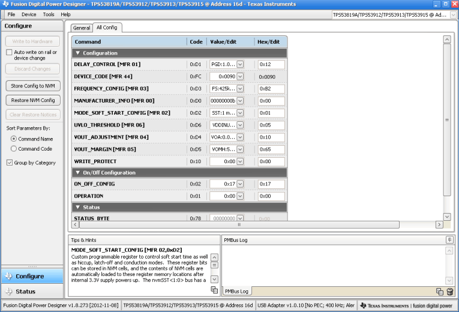Viewport: 459px width, 312px height.
Task: Open DEVICE_CODE value dropdown
Action: pyautogui.click(x=240, y=76)
